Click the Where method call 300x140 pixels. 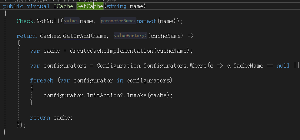coord(198,66)
